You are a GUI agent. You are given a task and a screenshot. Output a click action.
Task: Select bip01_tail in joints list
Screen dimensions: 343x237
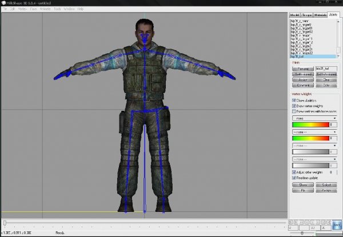(x=313, y=57)
